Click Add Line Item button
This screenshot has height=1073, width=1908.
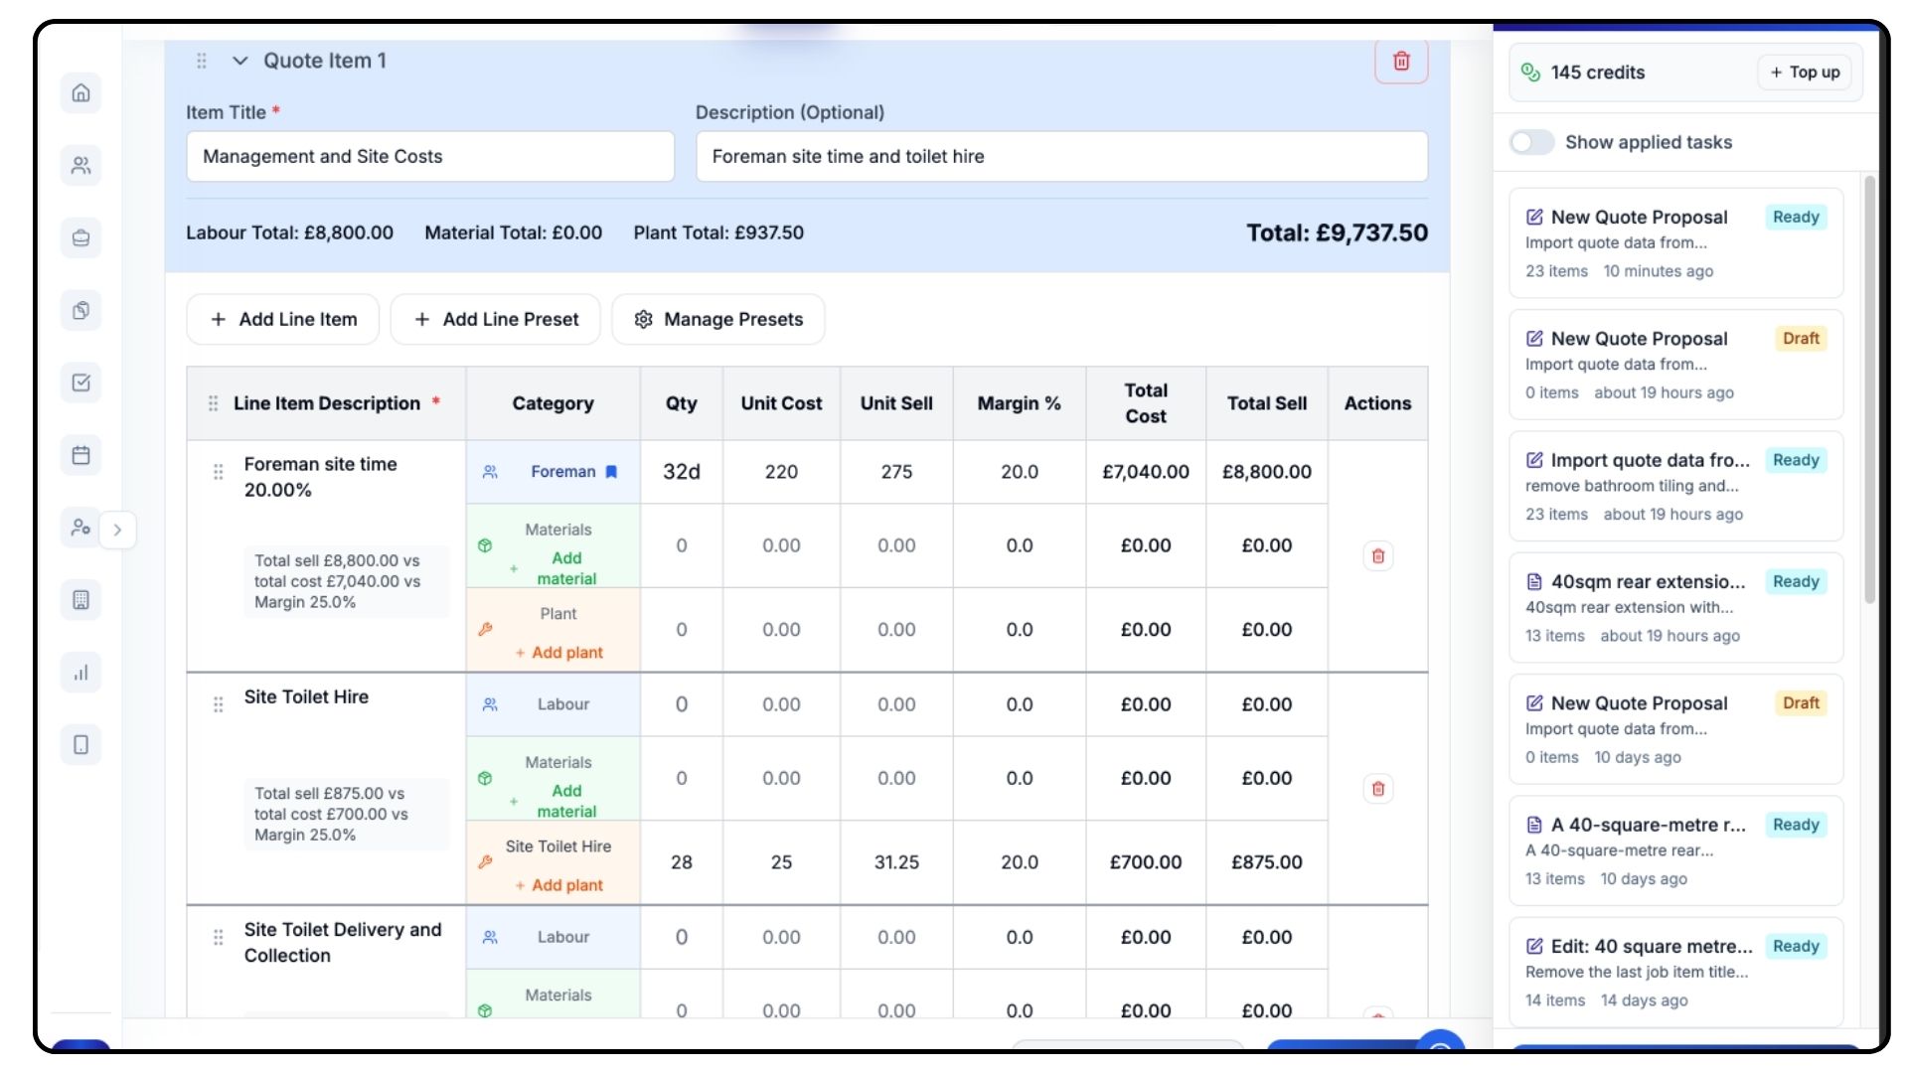click(x=283, y=319)
